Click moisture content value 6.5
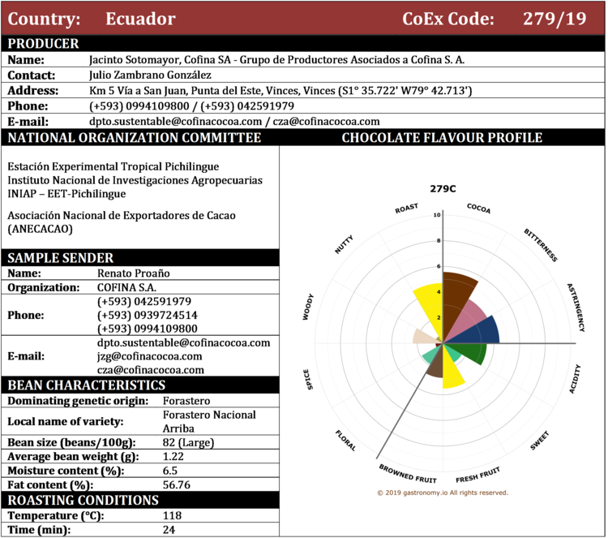The width and height of the screenshot is (608, 538). click(170, 471)
